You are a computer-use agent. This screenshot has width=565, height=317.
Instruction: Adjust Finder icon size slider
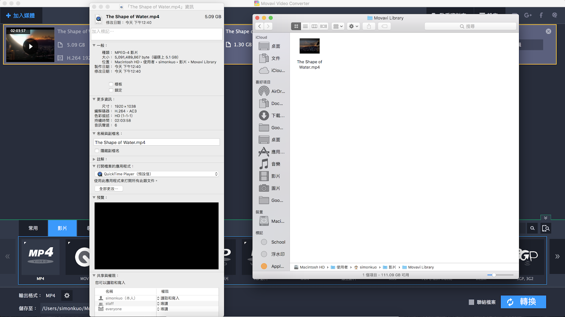click(x=494, y=275)
